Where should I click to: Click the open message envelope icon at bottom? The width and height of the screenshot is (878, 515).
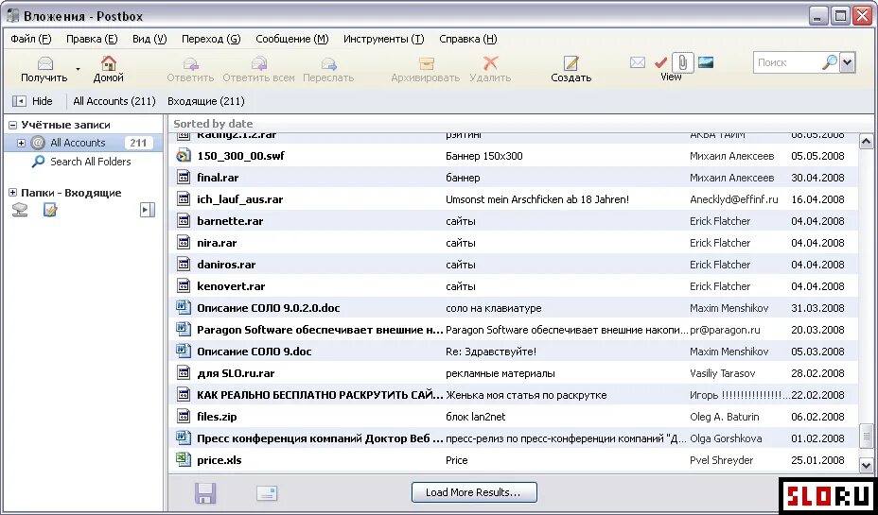pyautogui.click(x=267, y=493)
